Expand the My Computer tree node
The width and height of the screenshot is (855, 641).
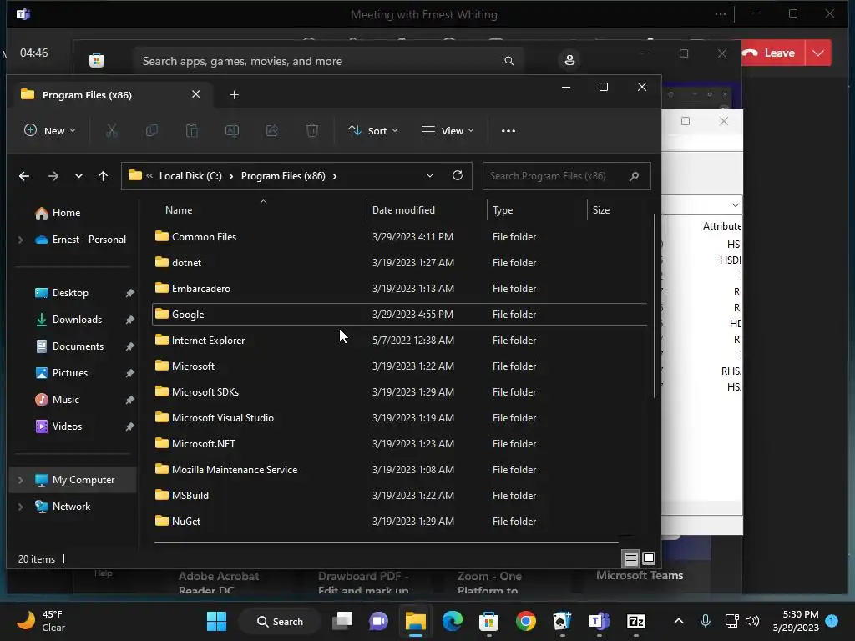21,480
